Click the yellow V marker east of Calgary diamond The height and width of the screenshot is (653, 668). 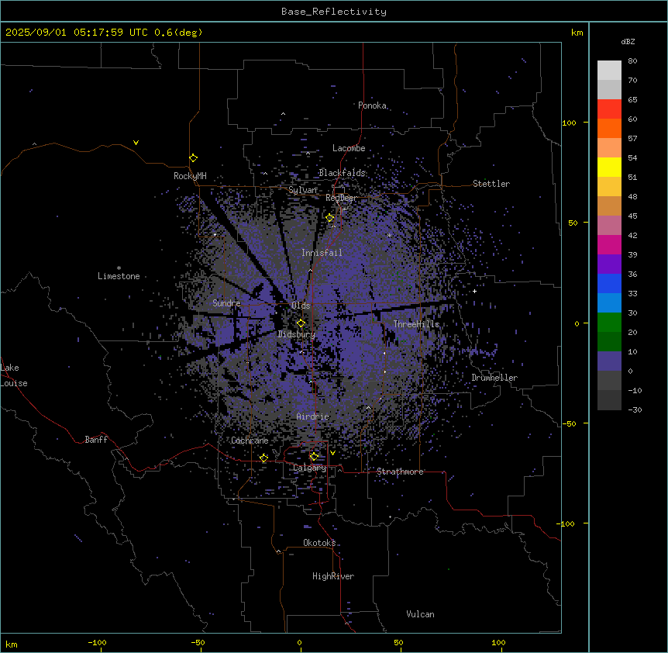point(332,453)
